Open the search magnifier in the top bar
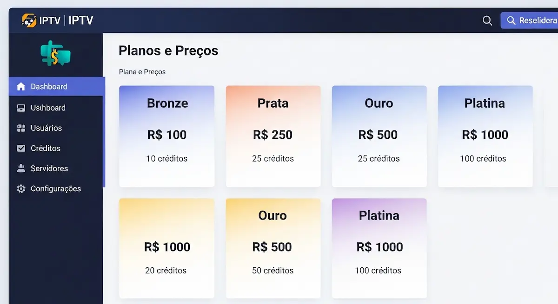 coord(487,20)
